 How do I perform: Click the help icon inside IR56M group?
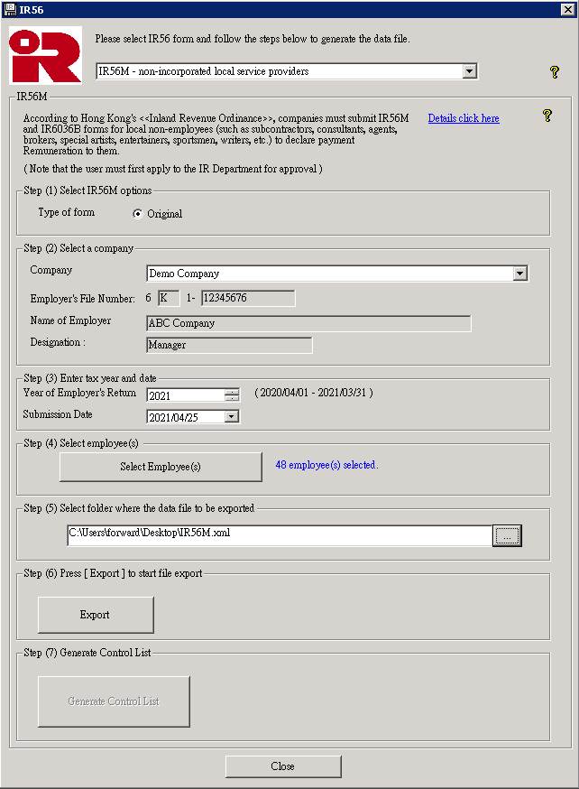pos(547,116)
